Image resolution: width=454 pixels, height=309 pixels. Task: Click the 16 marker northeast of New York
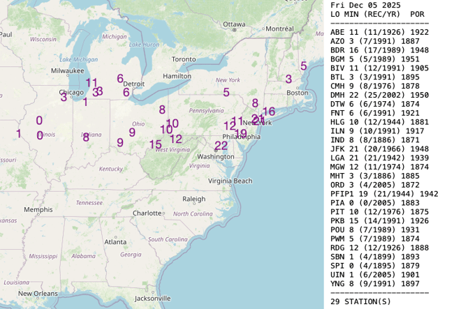coord(268,112)
